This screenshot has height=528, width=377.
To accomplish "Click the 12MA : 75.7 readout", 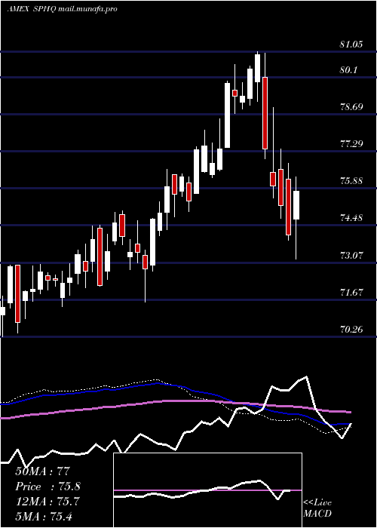I will (48, 502).
